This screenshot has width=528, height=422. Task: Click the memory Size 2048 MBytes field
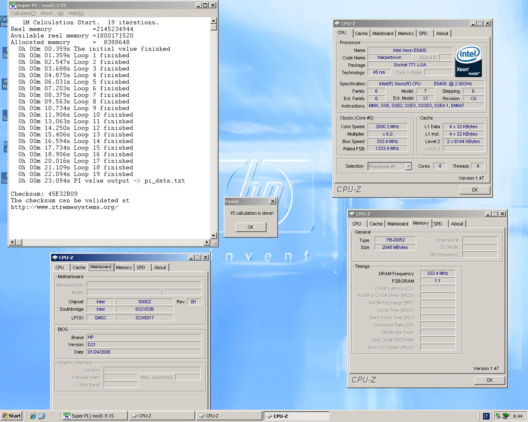click(395, 247)
